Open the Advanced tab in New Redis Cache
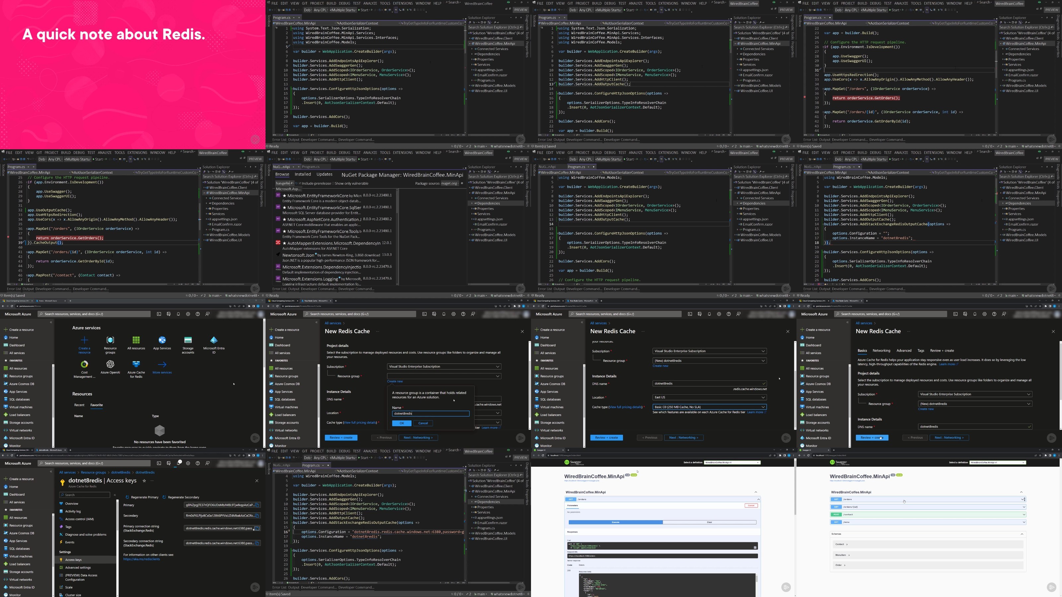 pos(904,351)
